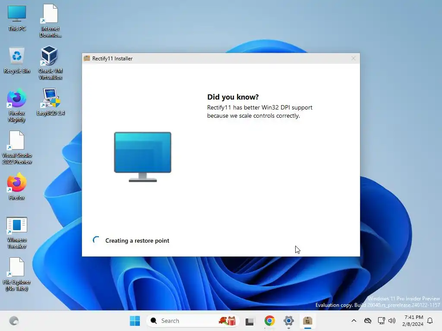Click the 'Creating a restore point' status text
The width and height of the screenshot is (442, 331).
pos(137,240)
